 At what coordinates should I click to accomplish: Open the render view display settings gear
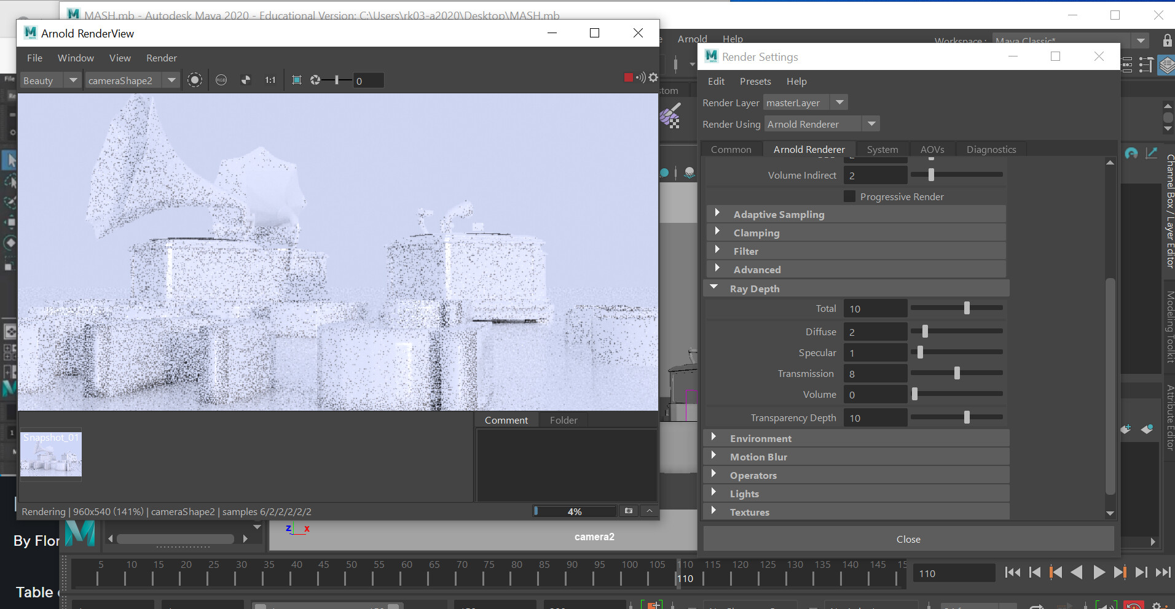pos(653,78)
